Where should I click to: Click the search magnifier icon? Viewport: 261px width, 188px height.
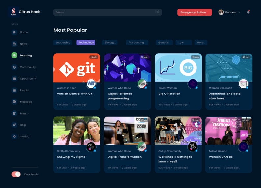point(158,12)
